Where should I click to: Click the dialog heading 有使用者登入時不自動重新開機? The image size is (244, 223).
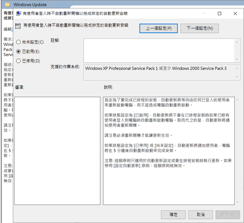pyautogui.click(x=76, y=25)
